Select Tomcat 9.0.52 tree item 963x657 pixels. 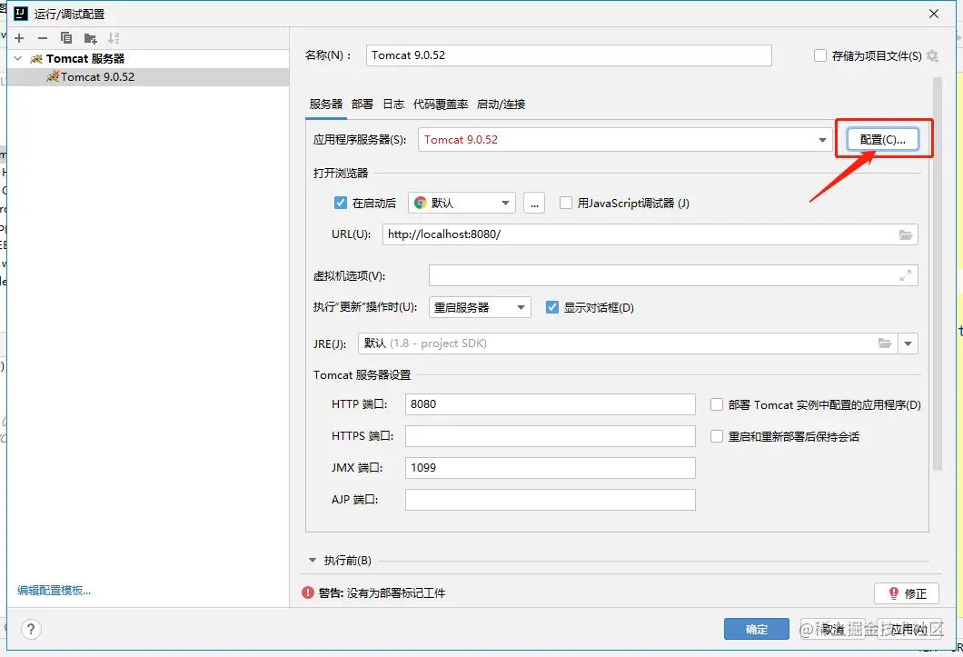click(147, 77)
